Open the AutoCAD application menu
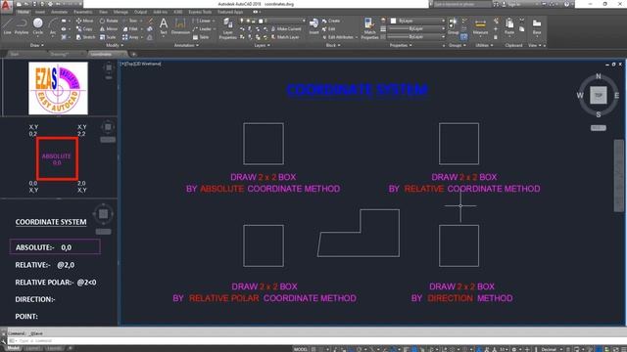The height and width of the screenshot is (352, 627). [6, 6]
